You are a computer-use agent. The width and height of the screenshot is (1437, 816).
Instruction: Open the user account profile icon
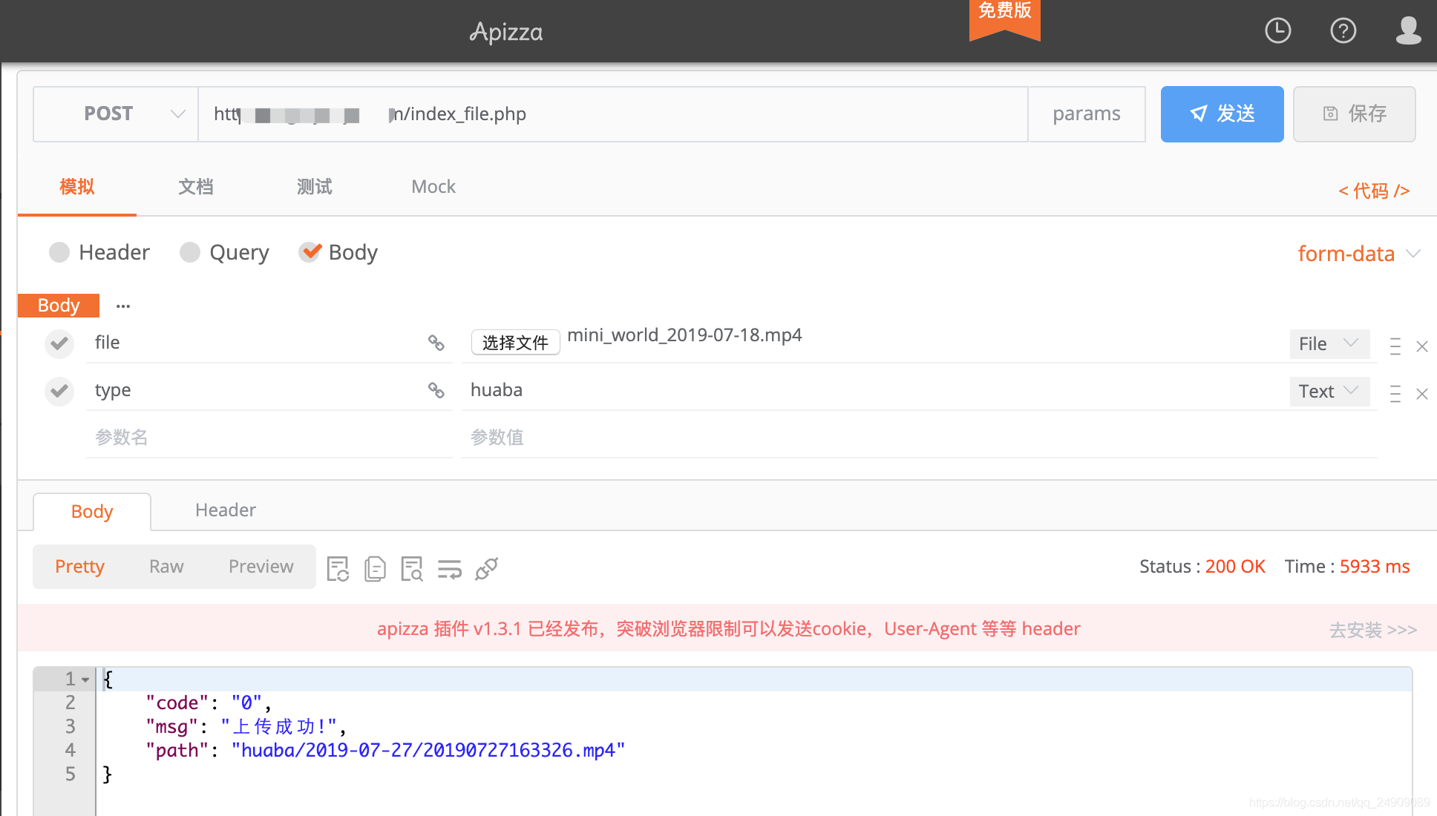pyautogui.click(x=1408, y=31)
